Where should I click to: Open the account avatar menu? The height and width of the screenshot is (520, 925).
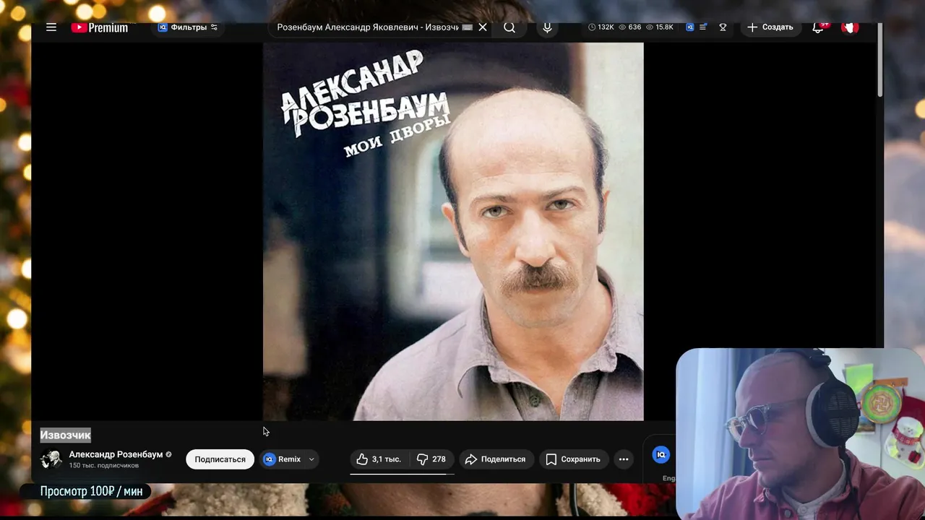tap(851, 27)
